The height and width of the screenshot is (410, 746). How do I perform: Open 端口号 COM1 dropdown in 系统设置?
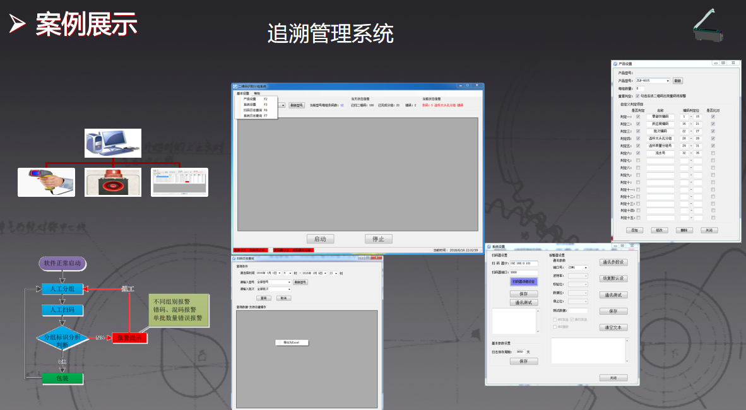tap(577, 267)
